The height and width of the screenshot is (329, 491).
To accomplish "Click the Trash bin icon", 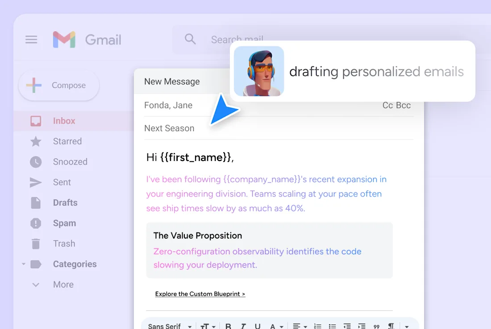I will (x=36, y=243).
